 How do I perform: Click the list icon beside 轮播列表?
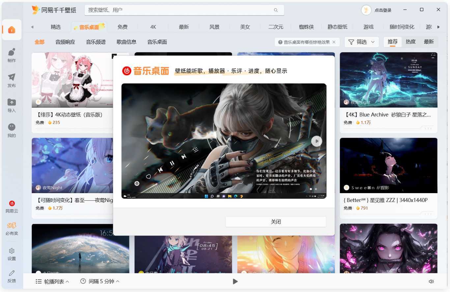[39, 281]
